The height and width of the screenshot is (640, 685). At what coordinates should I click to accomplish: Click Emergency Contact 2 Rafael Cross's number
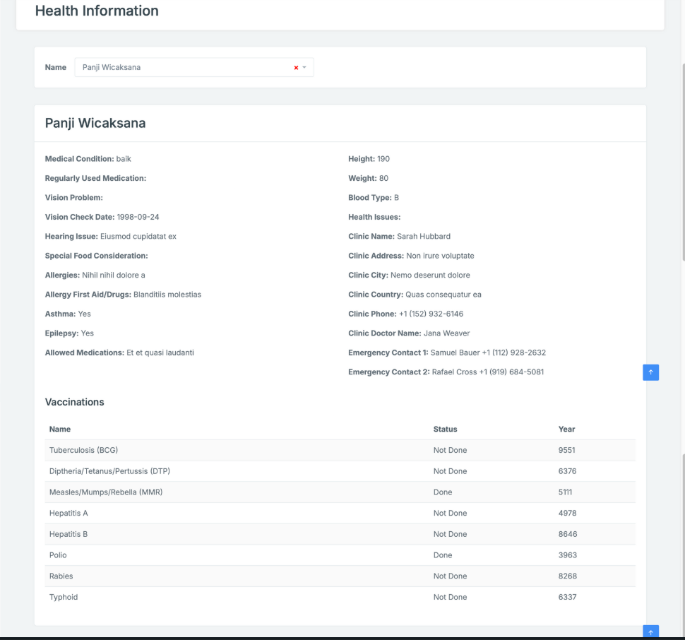tap(512, 372)
